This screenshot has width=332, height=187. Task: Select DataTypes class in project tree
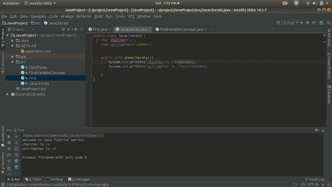click(38, 68)
